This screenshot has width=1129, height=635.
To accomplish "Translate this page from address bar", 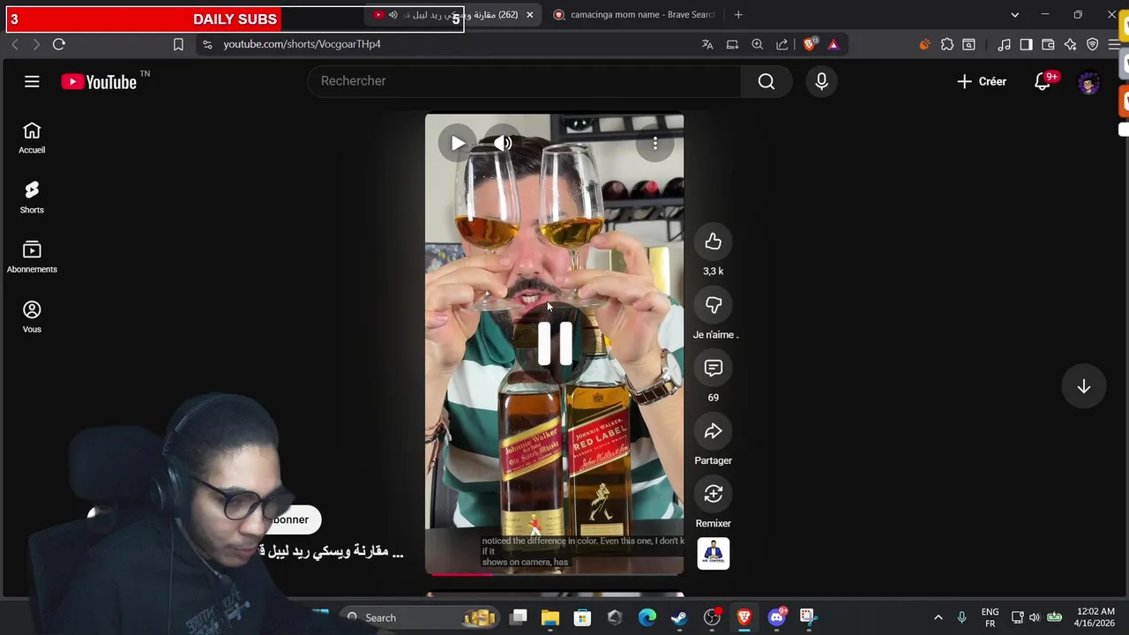I will [707, 44].
